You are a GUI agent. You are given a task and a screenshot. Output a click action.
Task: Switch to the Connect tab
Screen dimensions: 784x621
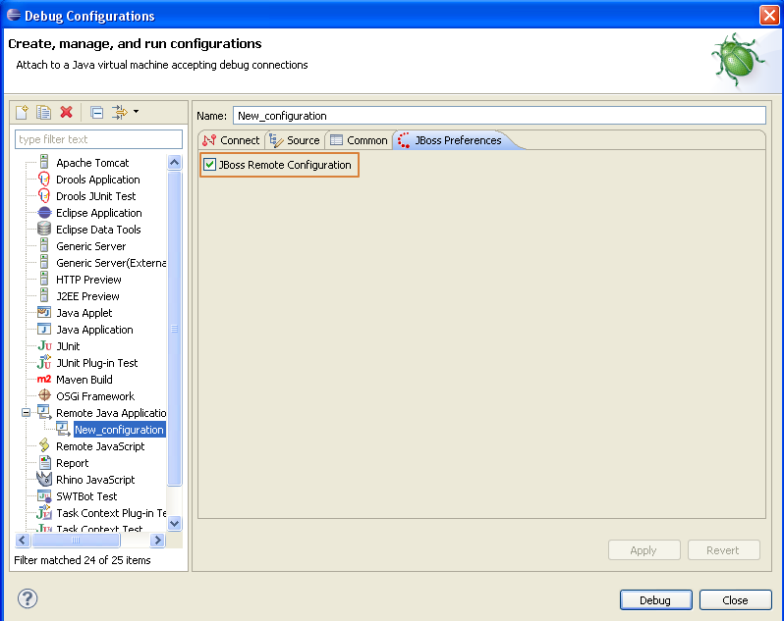(x=231, y=140)
